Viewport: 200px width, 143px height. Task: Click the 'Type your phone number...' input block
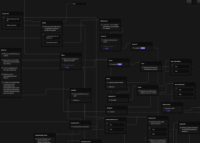[x=116, y=82]
